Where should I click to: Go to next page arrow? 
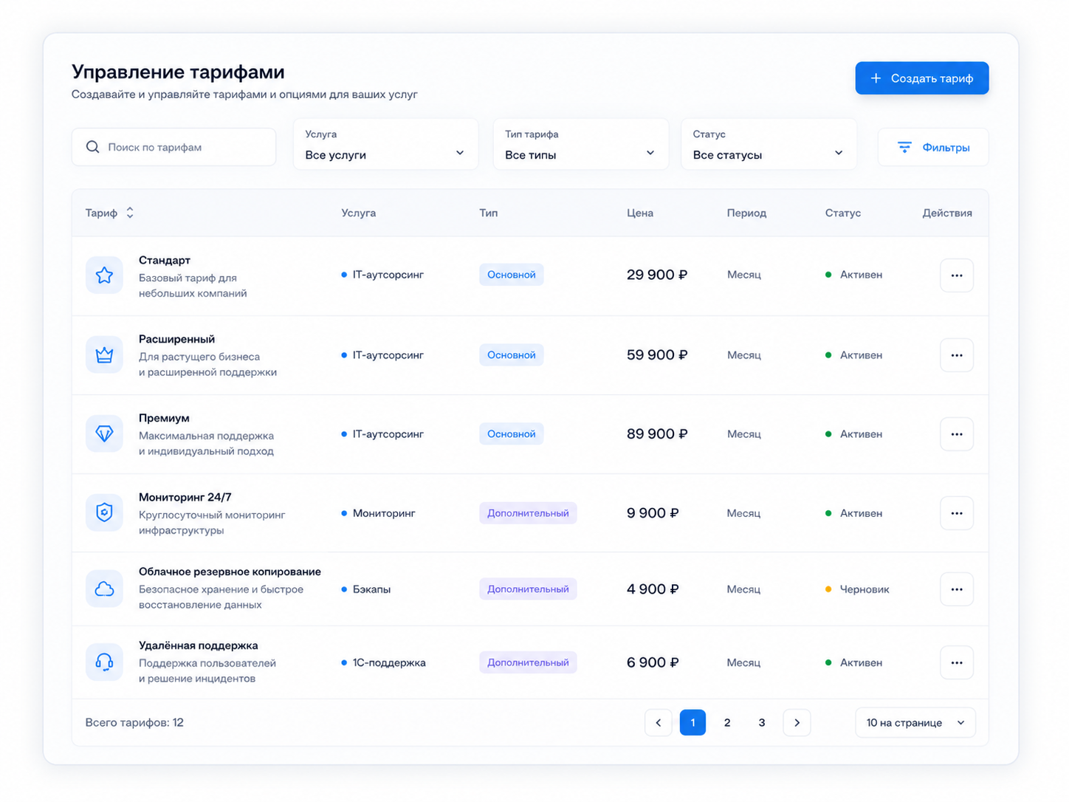tap(797, 722)
